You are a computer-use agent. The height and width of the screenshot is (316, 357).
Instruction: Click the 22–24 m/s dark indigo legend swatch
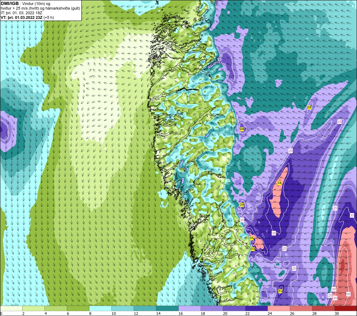coord(257,309)
